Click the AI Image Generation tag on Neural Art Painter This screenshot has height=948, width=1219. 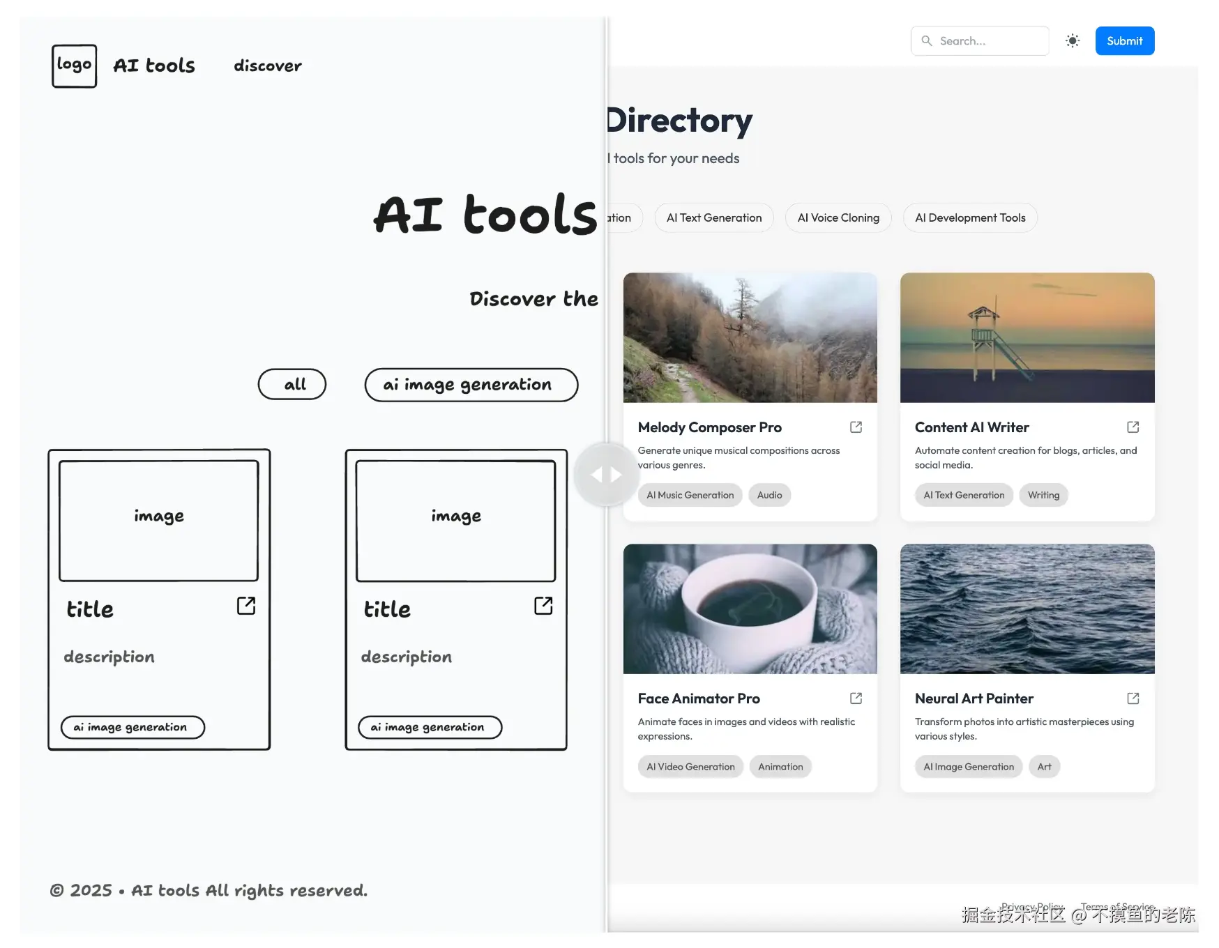[969, 767]
